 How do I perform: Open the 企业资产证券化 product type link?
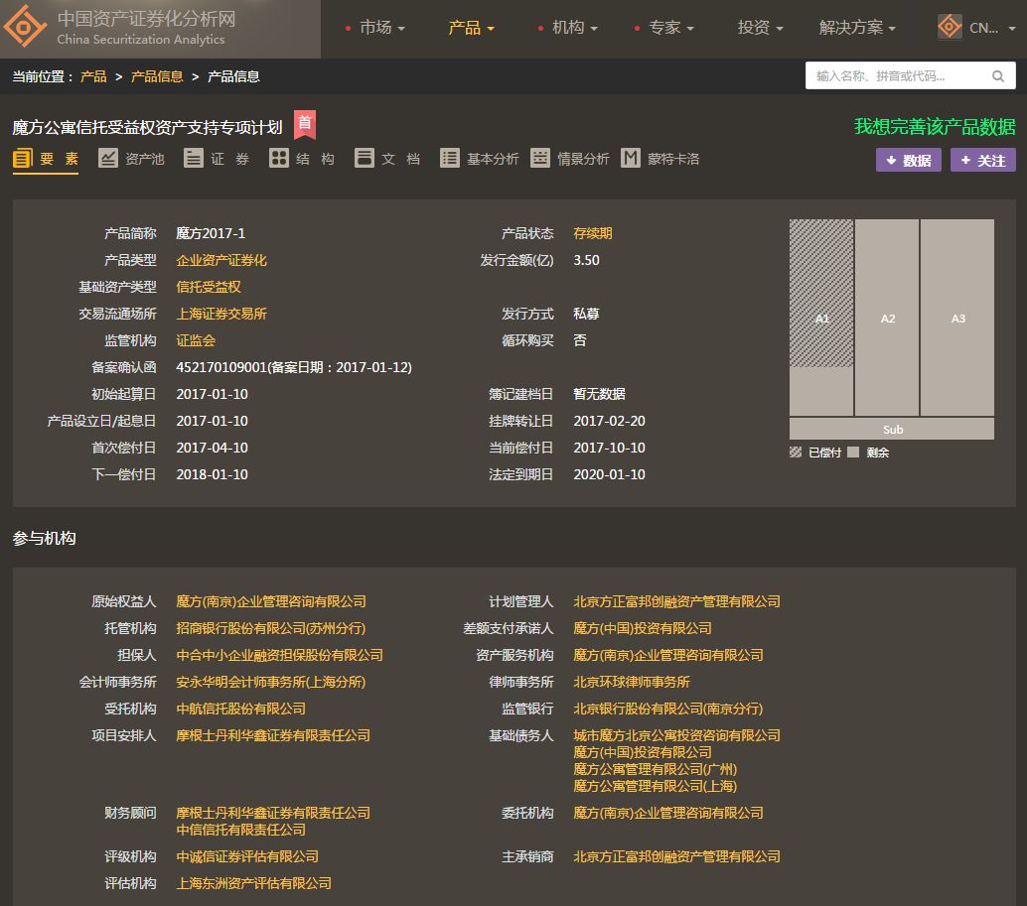(221, 260)
